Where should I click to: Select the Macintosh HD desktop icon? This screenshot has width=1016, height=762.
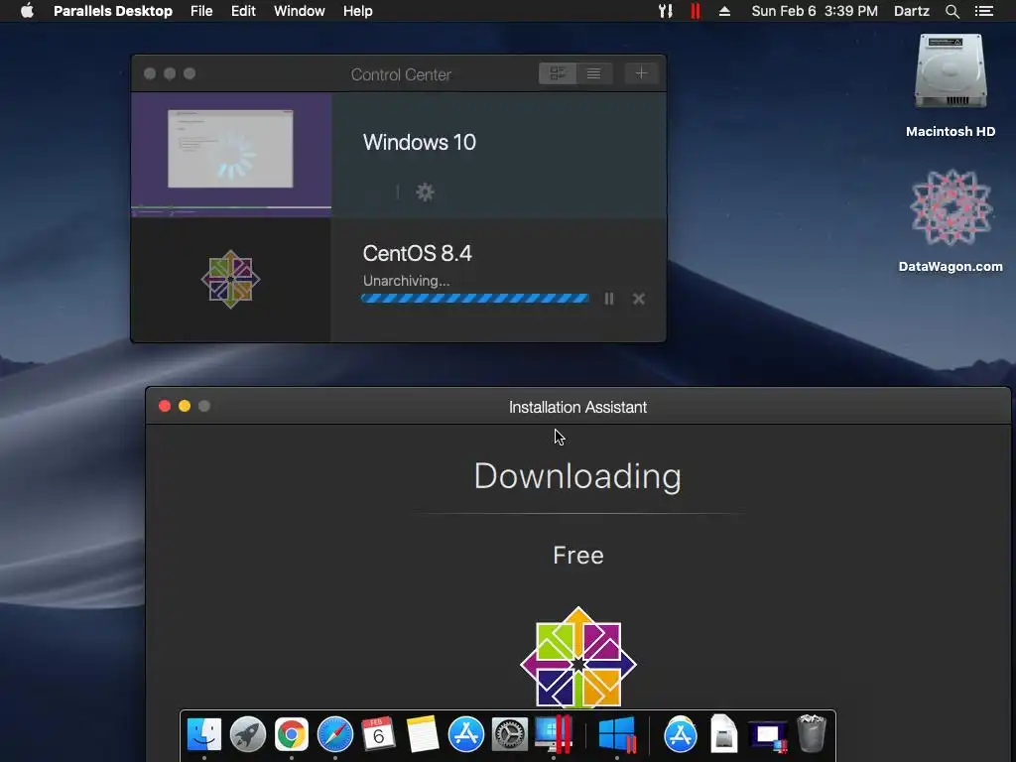pos(950,86)
